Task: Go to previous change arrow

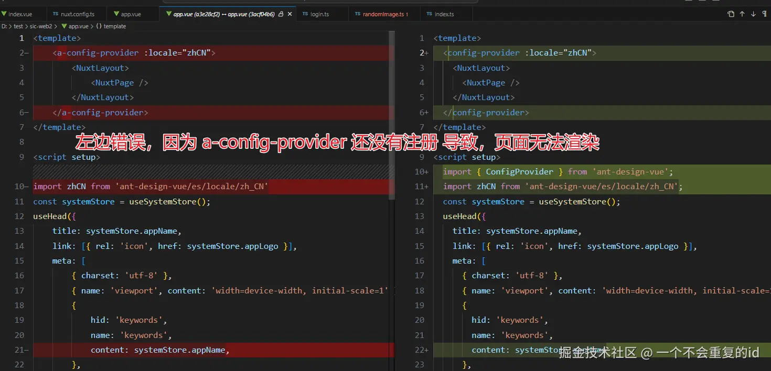Action: click(x=742, y=14)
